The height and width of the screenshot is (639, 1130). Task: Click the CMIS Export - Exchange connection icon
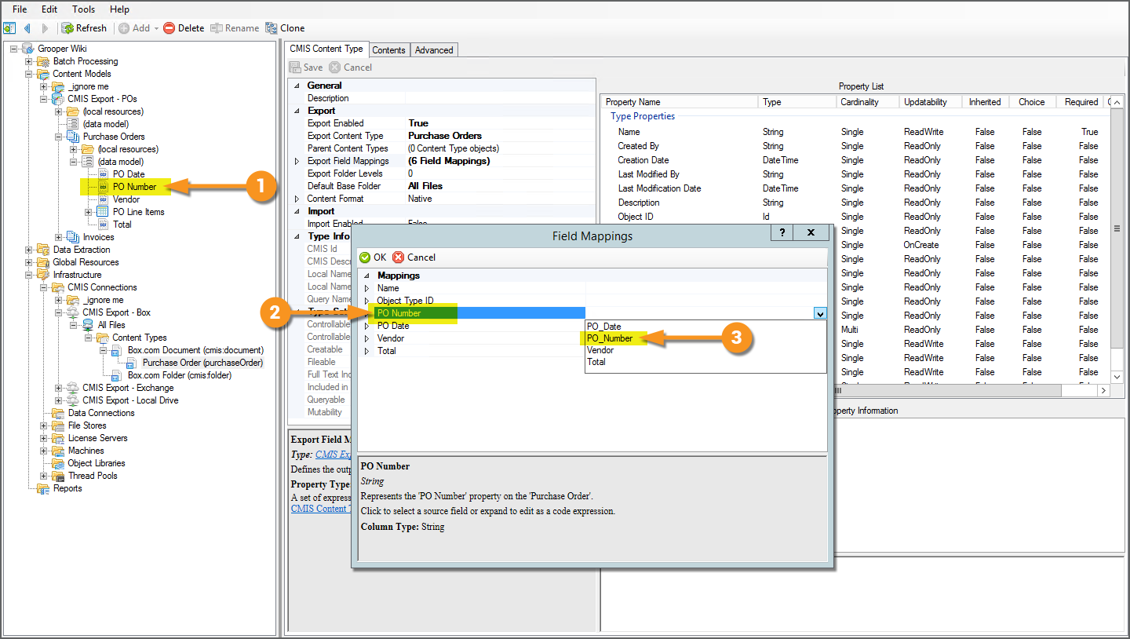73,388
